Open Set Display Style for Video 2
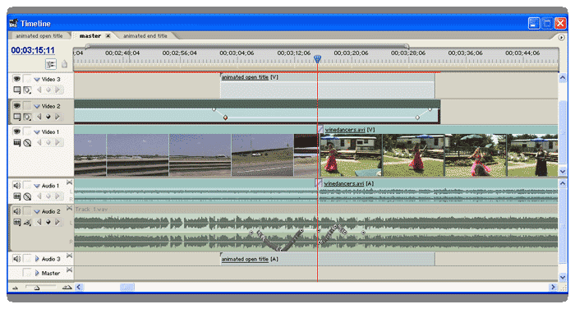This screenshot has height=309, width=575. [17, 117]
